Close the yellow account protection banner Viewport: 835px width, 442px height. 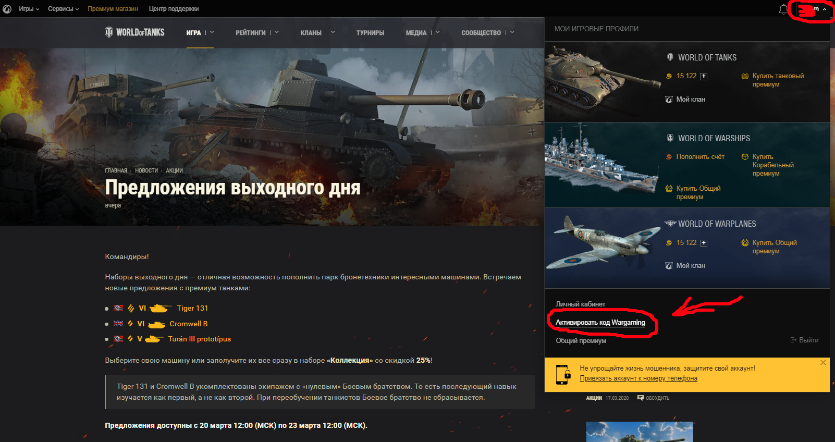click(x=823, y=363)
